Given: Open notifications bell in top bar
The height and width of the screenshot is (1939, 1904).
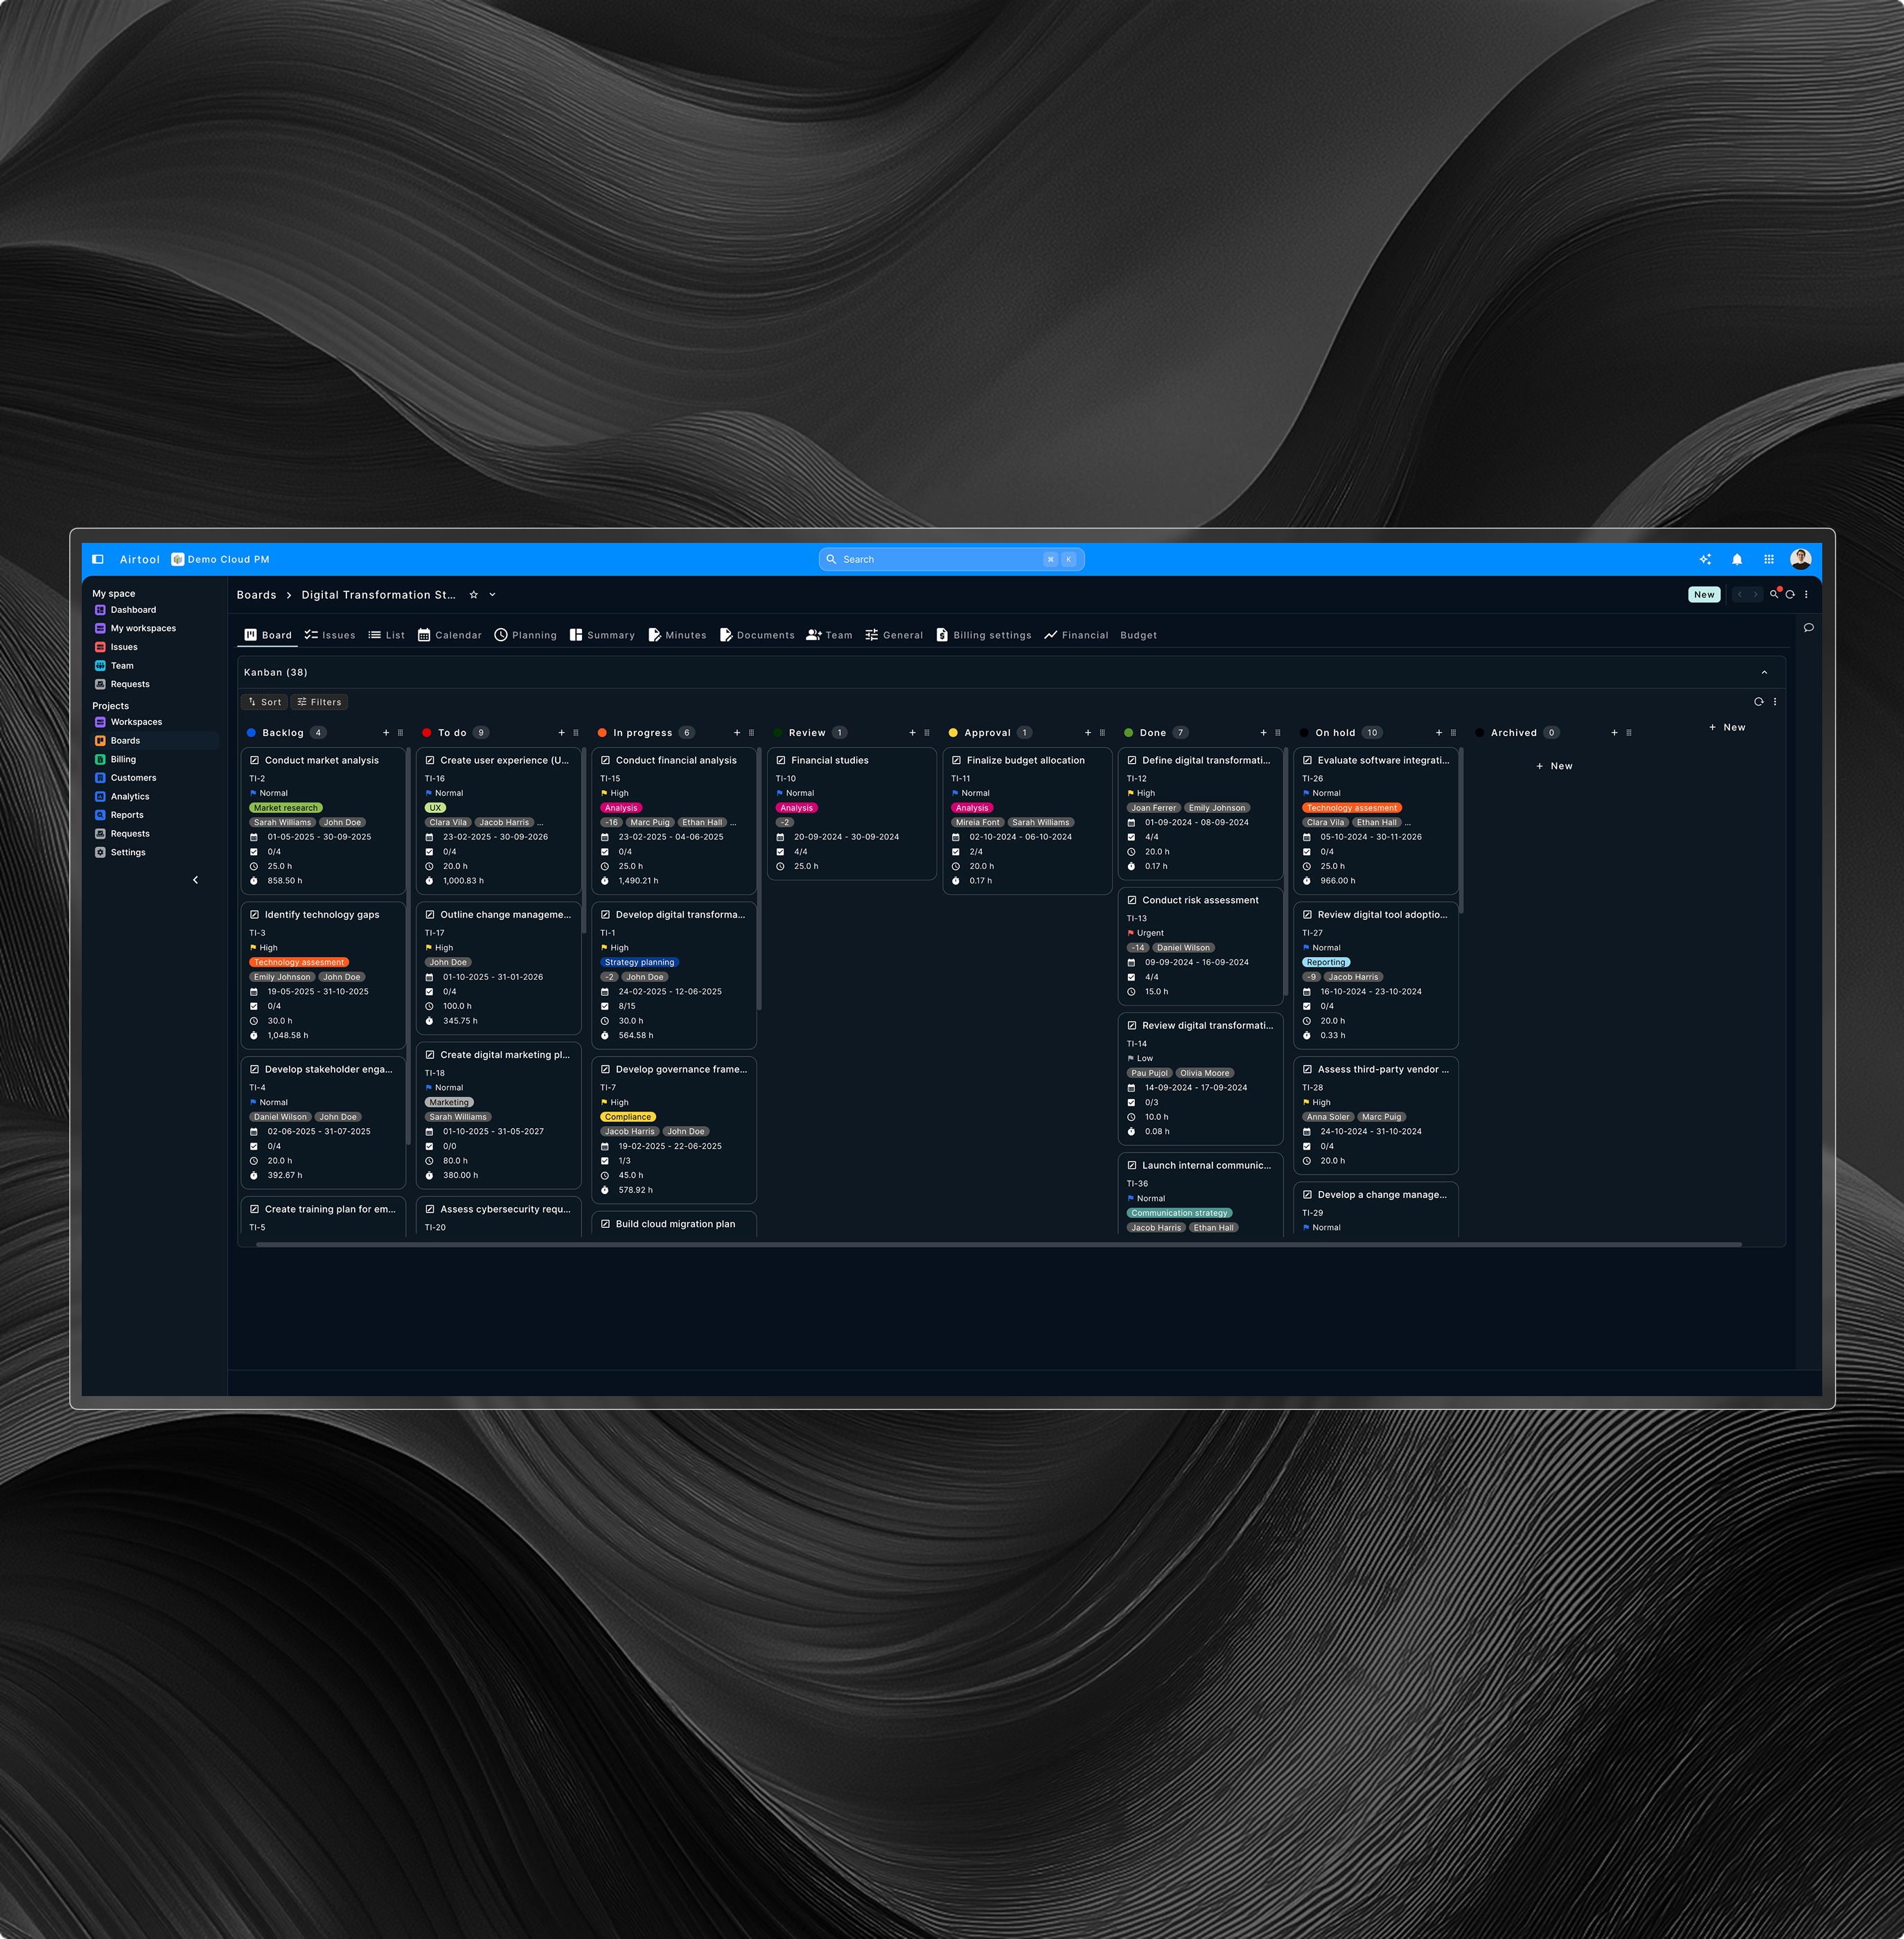Looking at the screenshot, I should tap(1737, 560).
